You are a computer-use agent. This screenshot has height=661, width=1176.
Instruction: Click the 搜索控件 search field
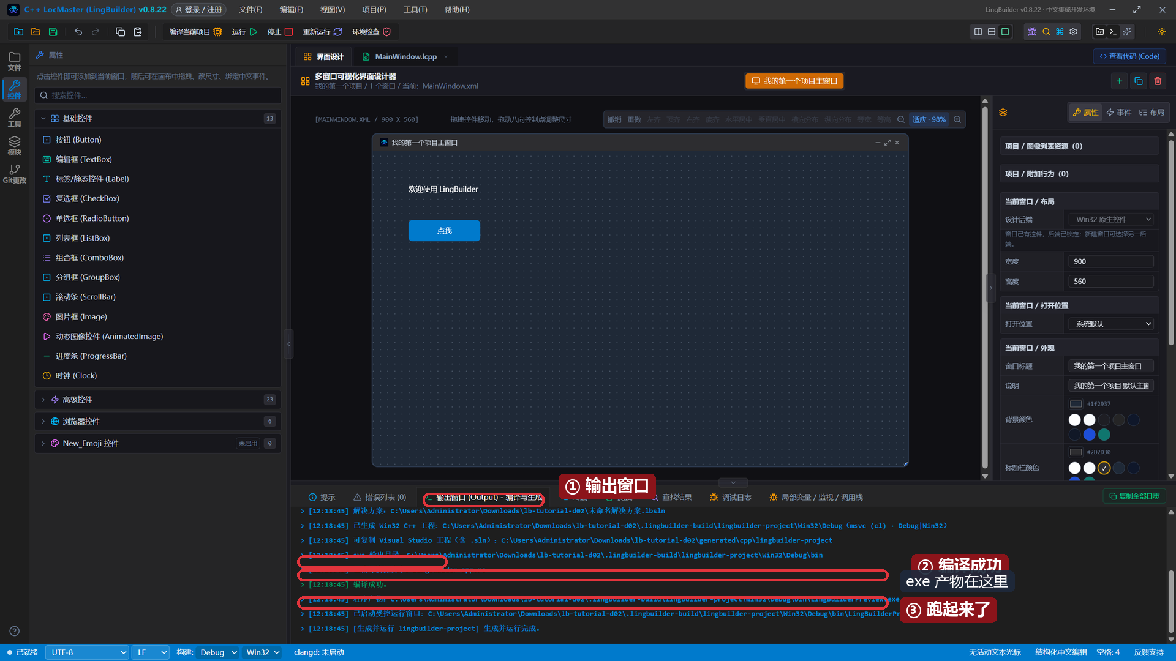click(x=157, y=95)
